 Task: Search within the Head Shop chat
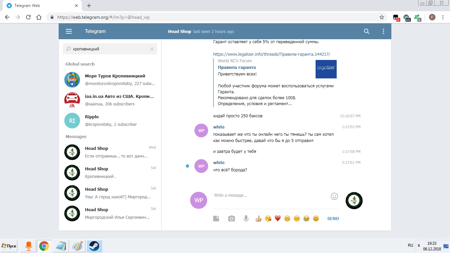tap(366, 31)
